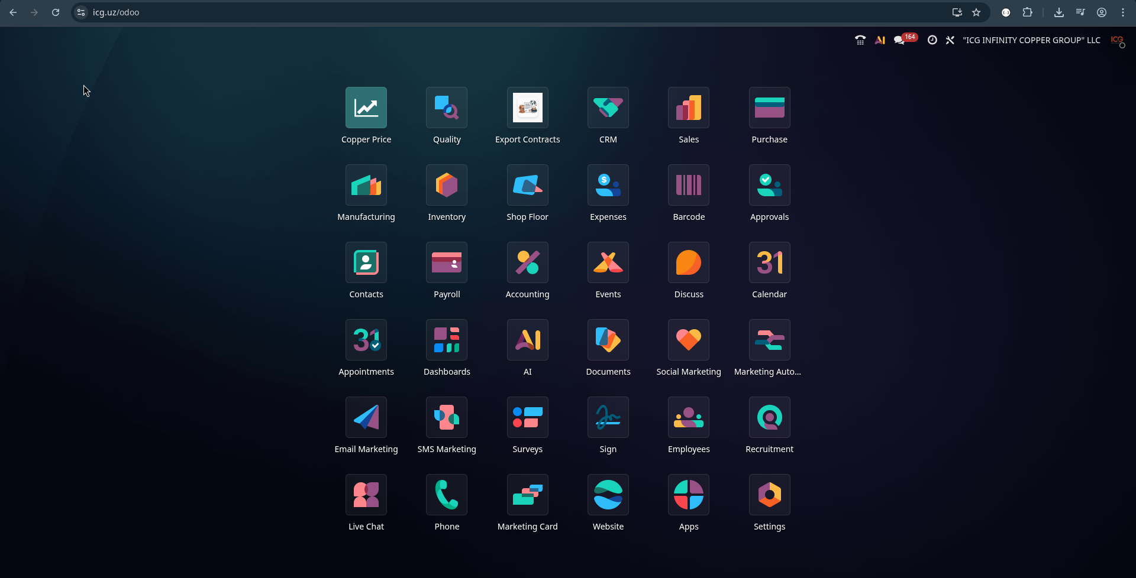Open the Purchase app
The height and width of the screenshot is (578, 1136).
click(770, 108)
